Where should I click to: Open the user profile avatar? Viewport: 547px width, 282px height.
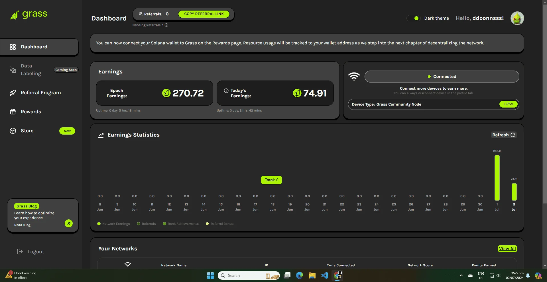517,18
